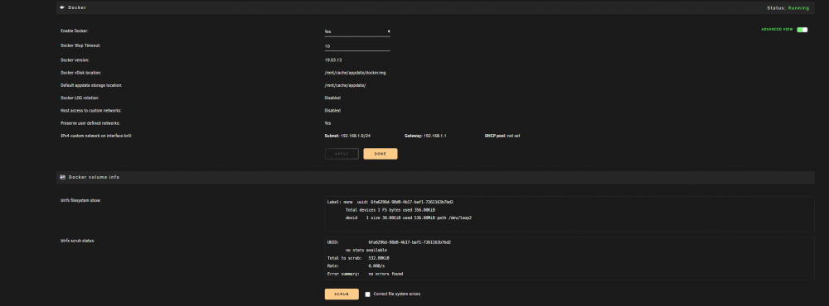
Task: Click the Error summary no errors found line
Action: click(366, 274)
